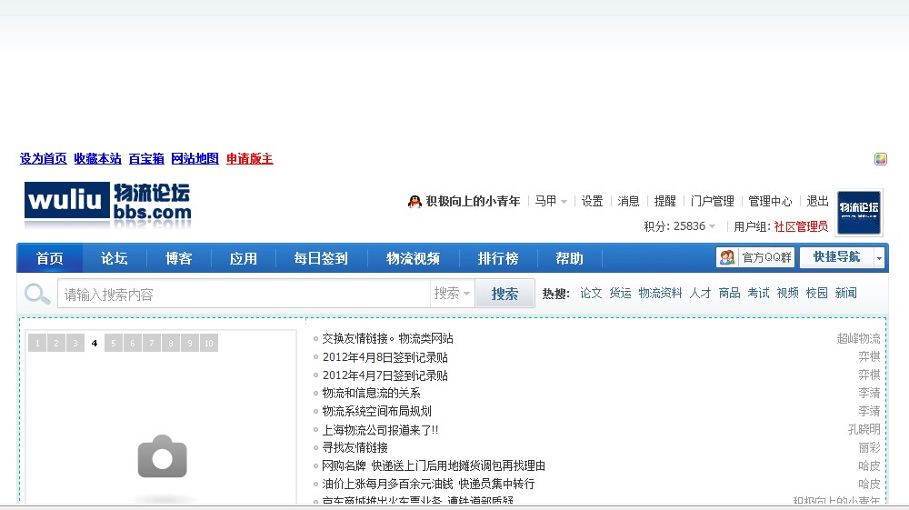Open thread 上海物流公司报道来了!!
This screenshot has width=909, height=510.
(380, 430)
